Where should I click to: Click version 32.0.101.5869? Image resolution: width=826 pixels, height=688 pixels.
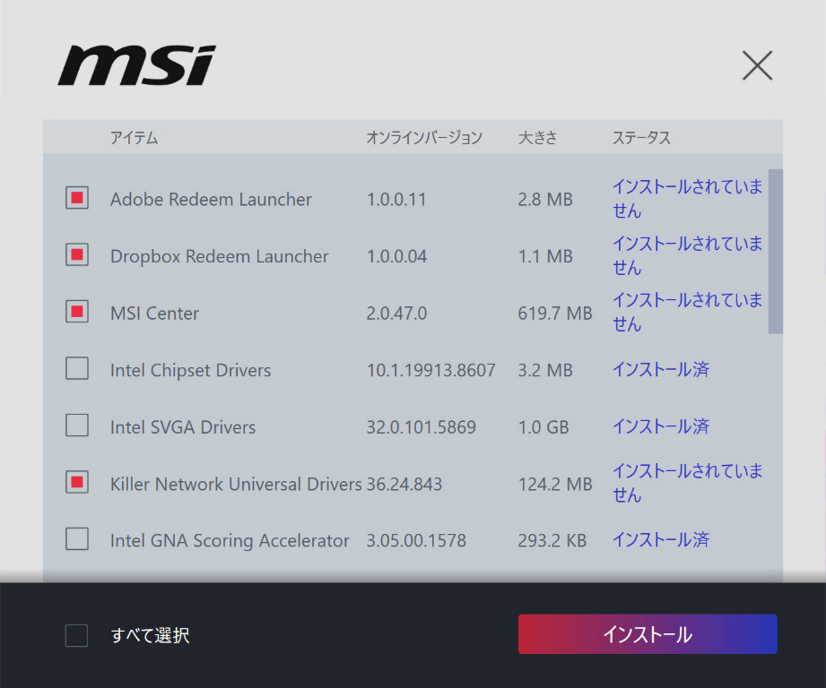pyautogui.click(x=421, y=426)
